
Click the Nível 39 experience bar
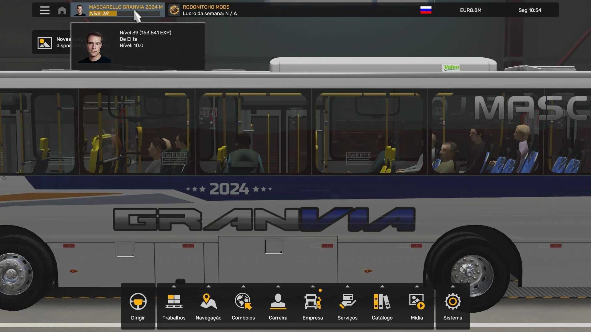point(124,14)
